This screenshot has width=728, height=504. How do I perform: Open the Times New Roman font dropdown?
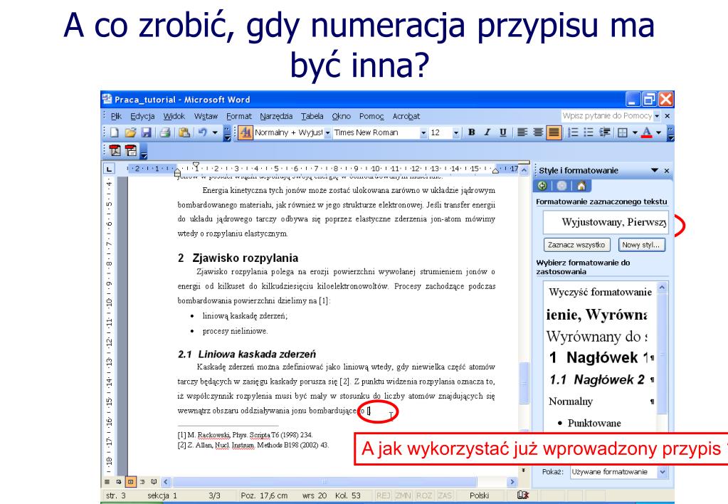[x=423, y=133]
